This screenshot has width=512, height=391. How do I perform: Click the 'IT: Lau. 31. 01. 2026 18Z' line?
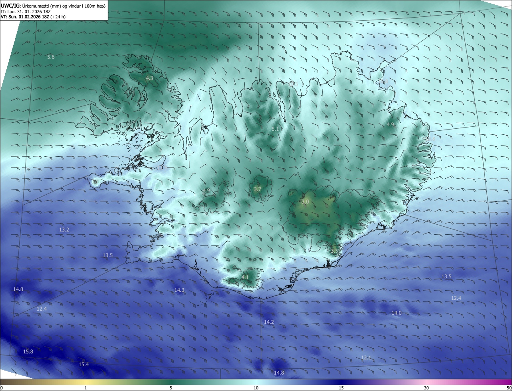[x=26, y=11]
